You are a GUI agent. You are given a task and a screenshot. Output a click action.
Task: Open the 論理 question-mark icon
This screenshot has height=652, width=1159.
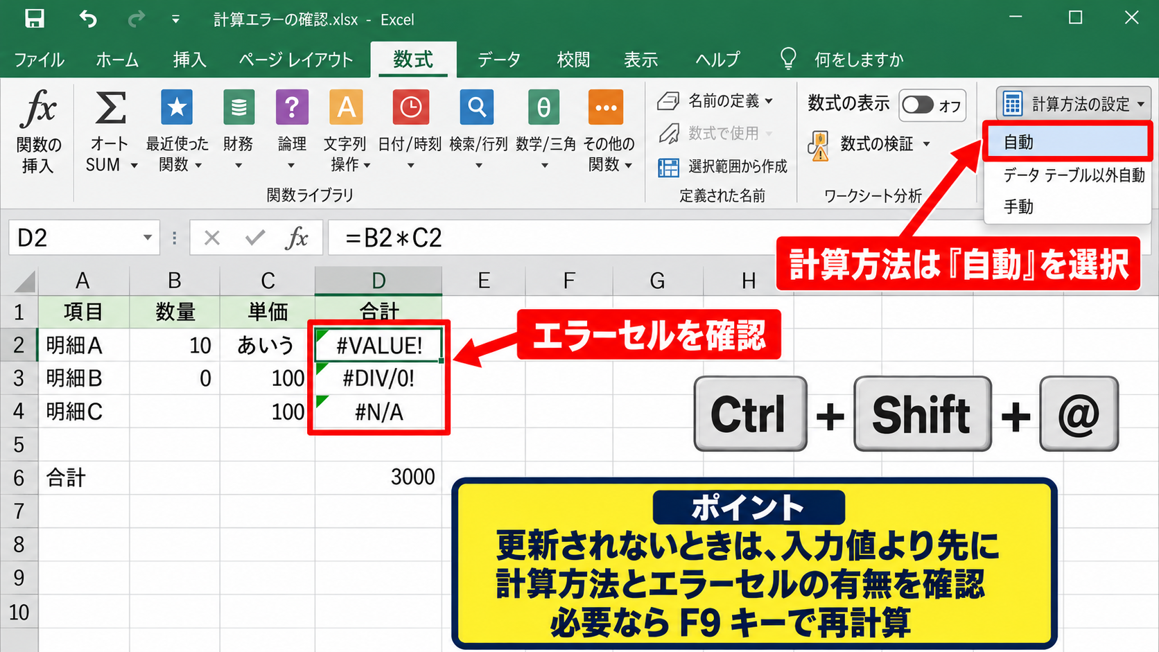point(292,107)
